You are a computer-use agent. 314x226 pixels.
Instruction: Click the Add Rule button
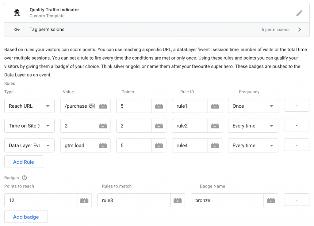coord(24,162)
